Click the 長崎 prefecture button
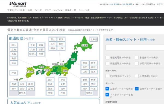The height and width of the screenshot is (104, 164). (x=14, y=84)
